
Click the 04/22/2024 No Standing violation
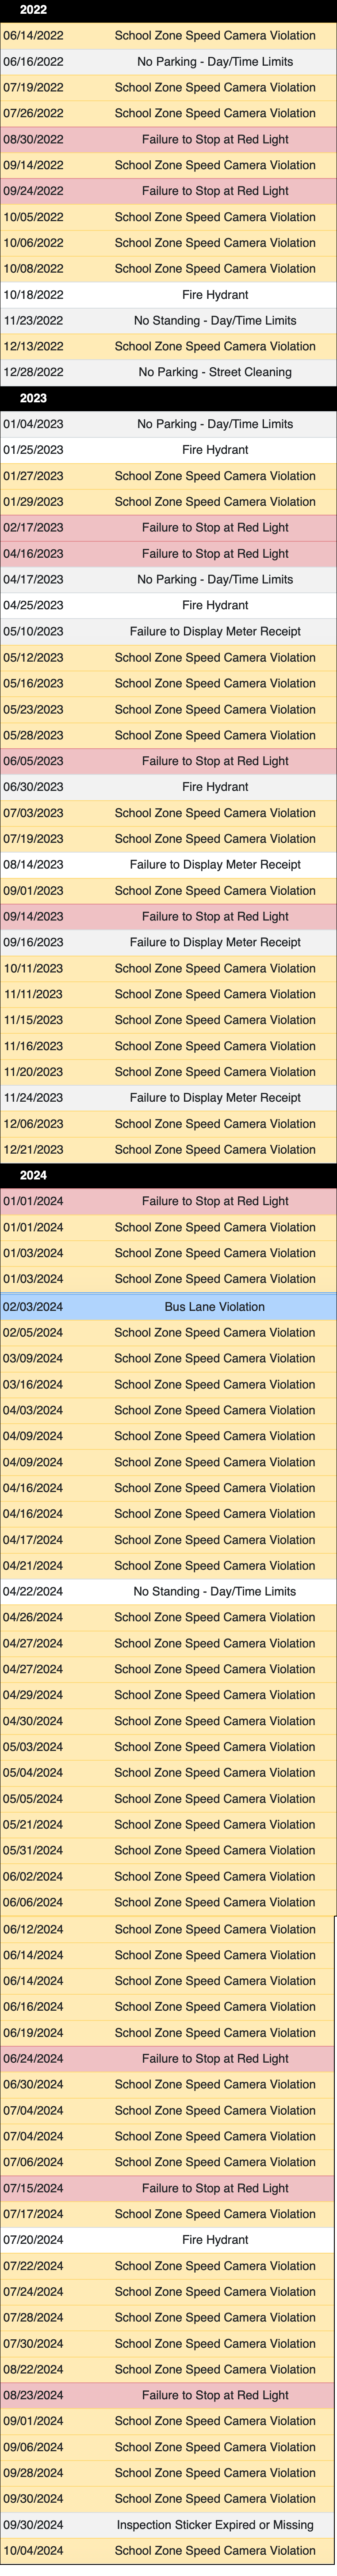168,1591
